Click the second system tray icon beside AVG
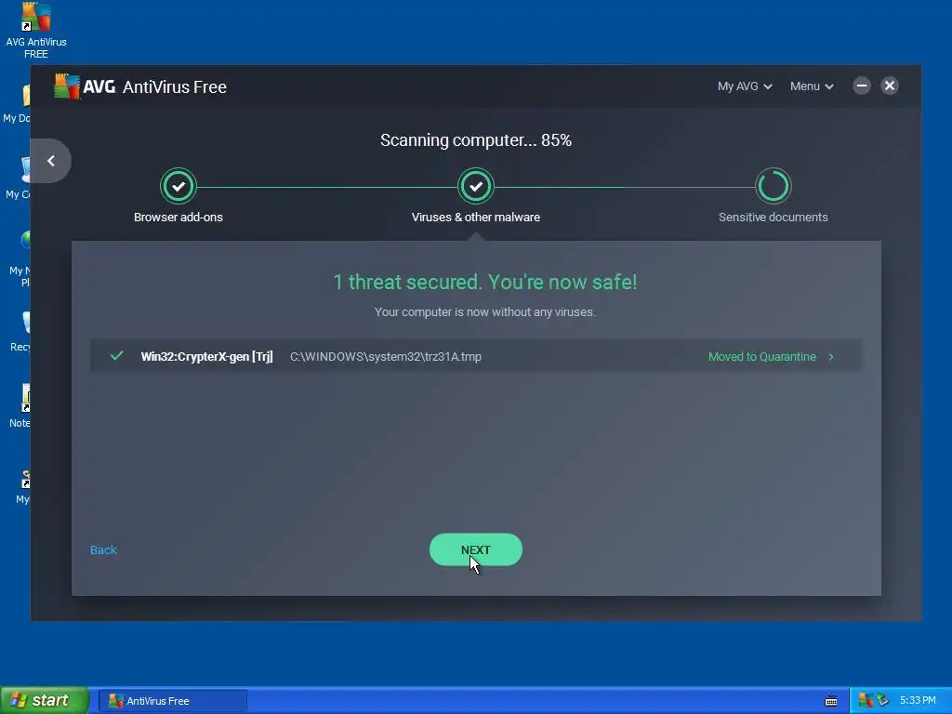This screenshot has width=952, height=714. (x=883, y=700)
